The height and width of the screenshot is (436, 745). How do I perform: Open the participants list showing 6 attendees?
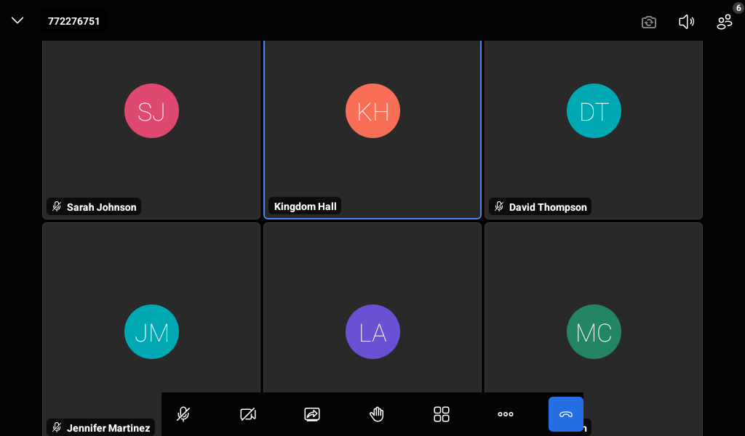(724, 23)
